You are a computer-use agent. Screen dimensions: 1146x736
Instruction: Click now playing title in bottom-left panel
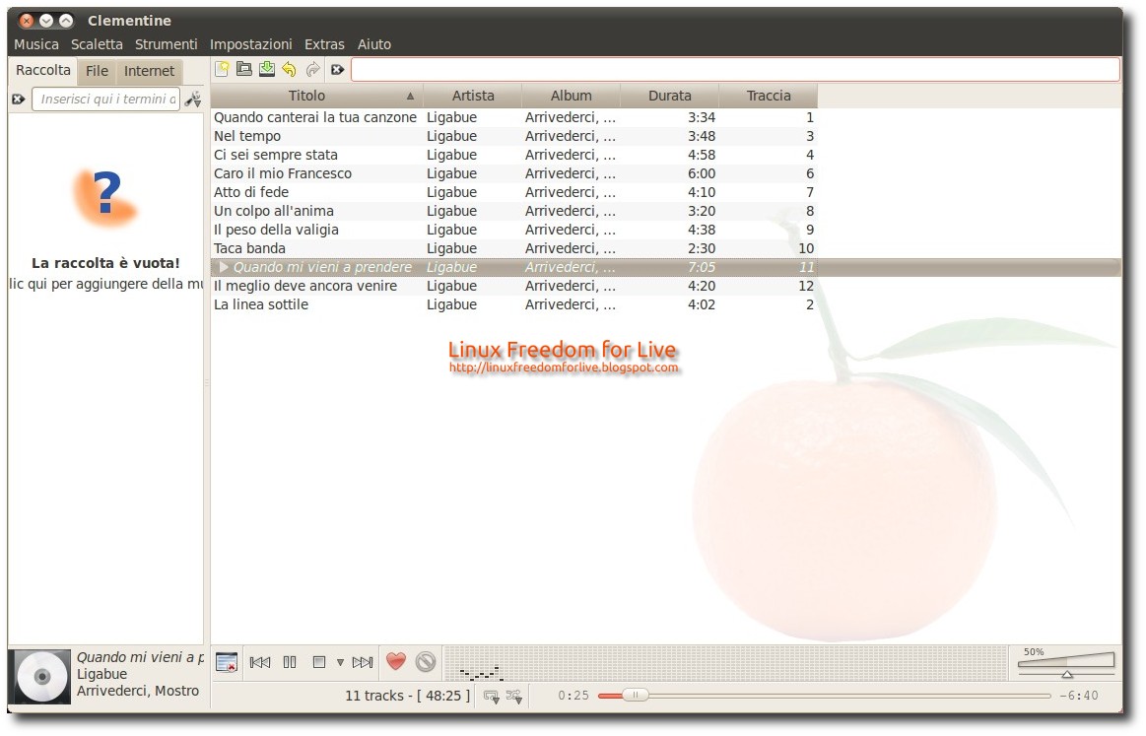click(140, 657)
